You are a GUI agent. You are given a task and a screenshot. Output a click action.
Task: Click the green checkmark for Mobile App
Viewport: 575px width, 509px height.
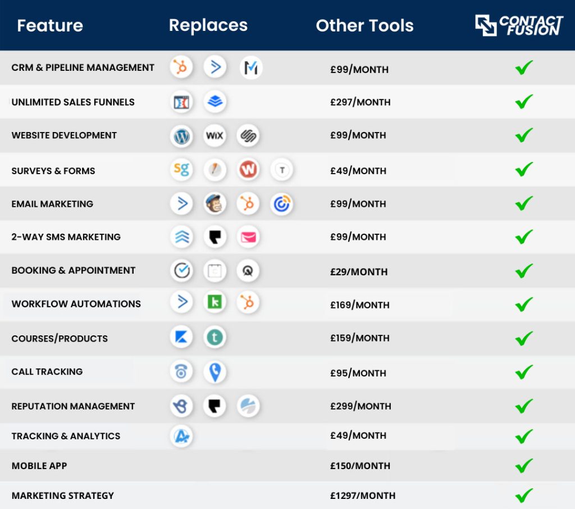click(x=524, y=465)
